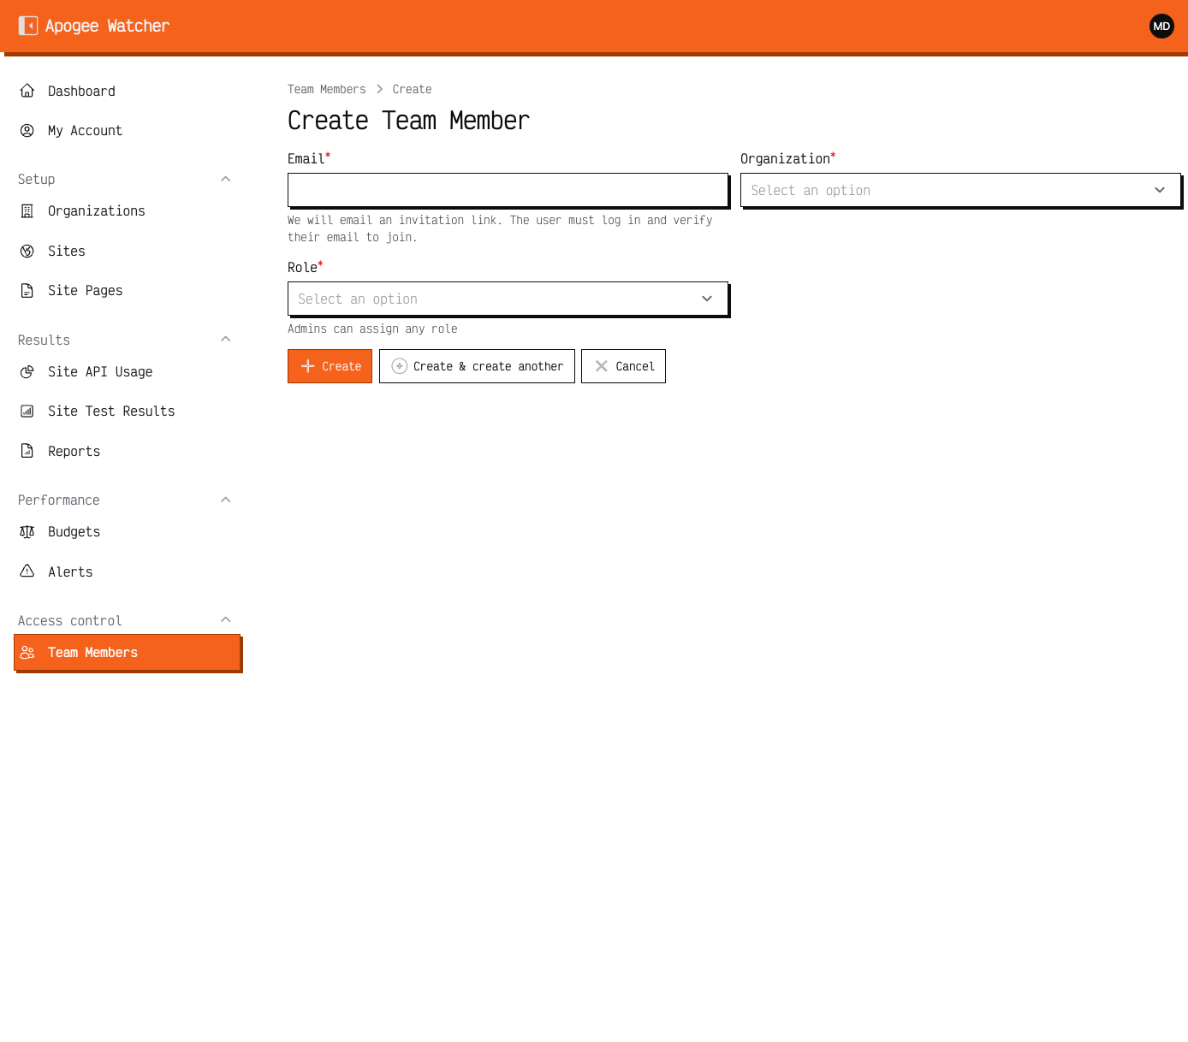Screen dimensions: 1188x1042
Task: Open Budgets under Performance
Action: [127, 531]
